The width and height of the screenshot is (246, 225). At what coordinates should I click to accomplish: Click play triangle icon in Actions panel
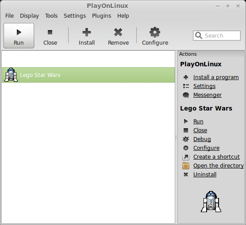(186, 121)
